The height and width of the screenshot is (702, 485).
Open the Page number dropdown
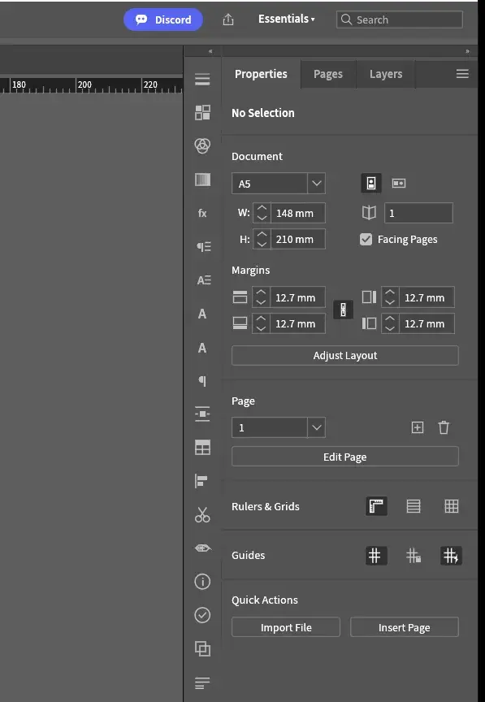[x=317, y=427]
